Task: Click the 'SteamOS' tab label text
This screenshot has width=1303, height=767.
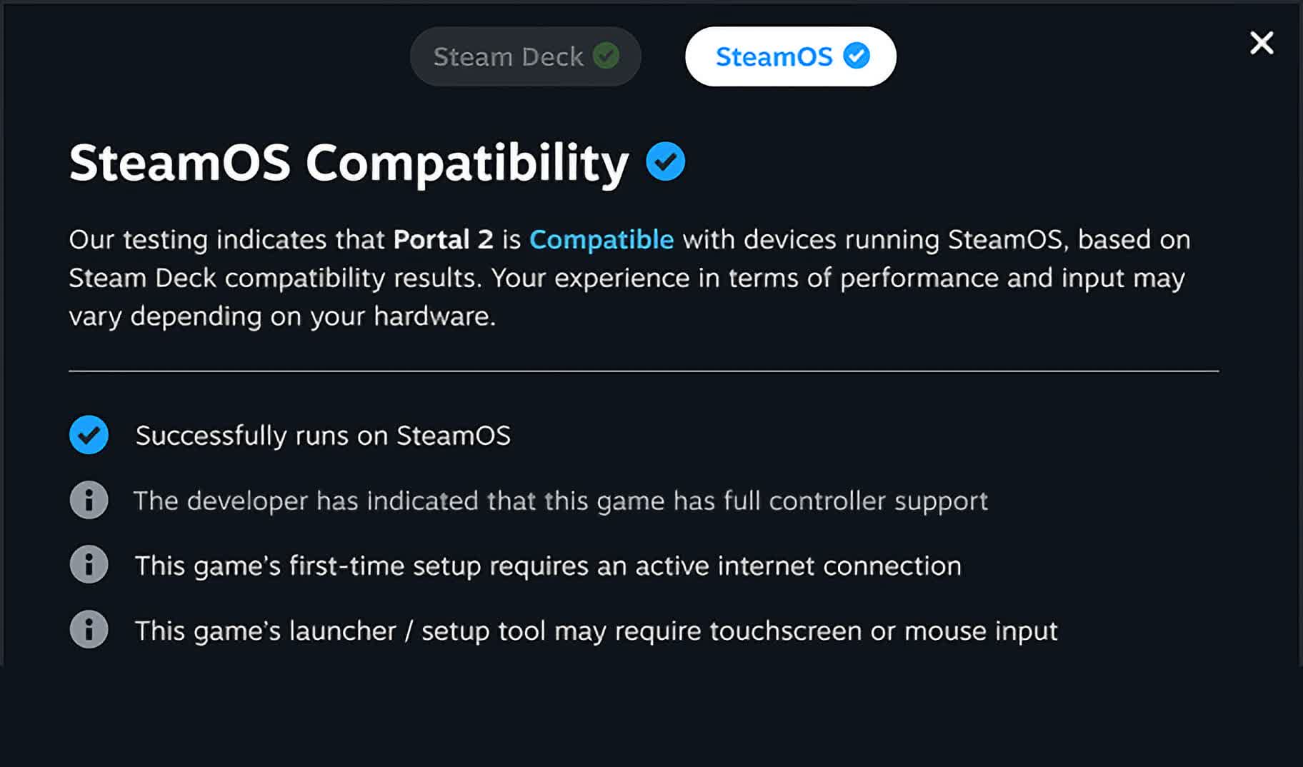Action: 774,56
